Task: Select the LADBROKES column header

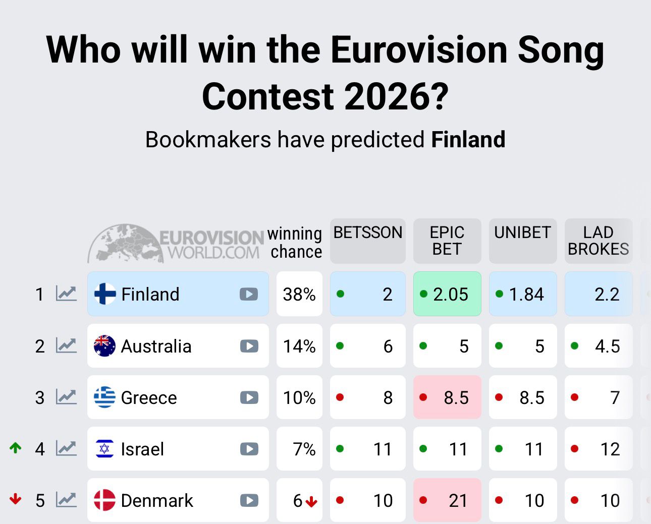Action: (599, 241)
